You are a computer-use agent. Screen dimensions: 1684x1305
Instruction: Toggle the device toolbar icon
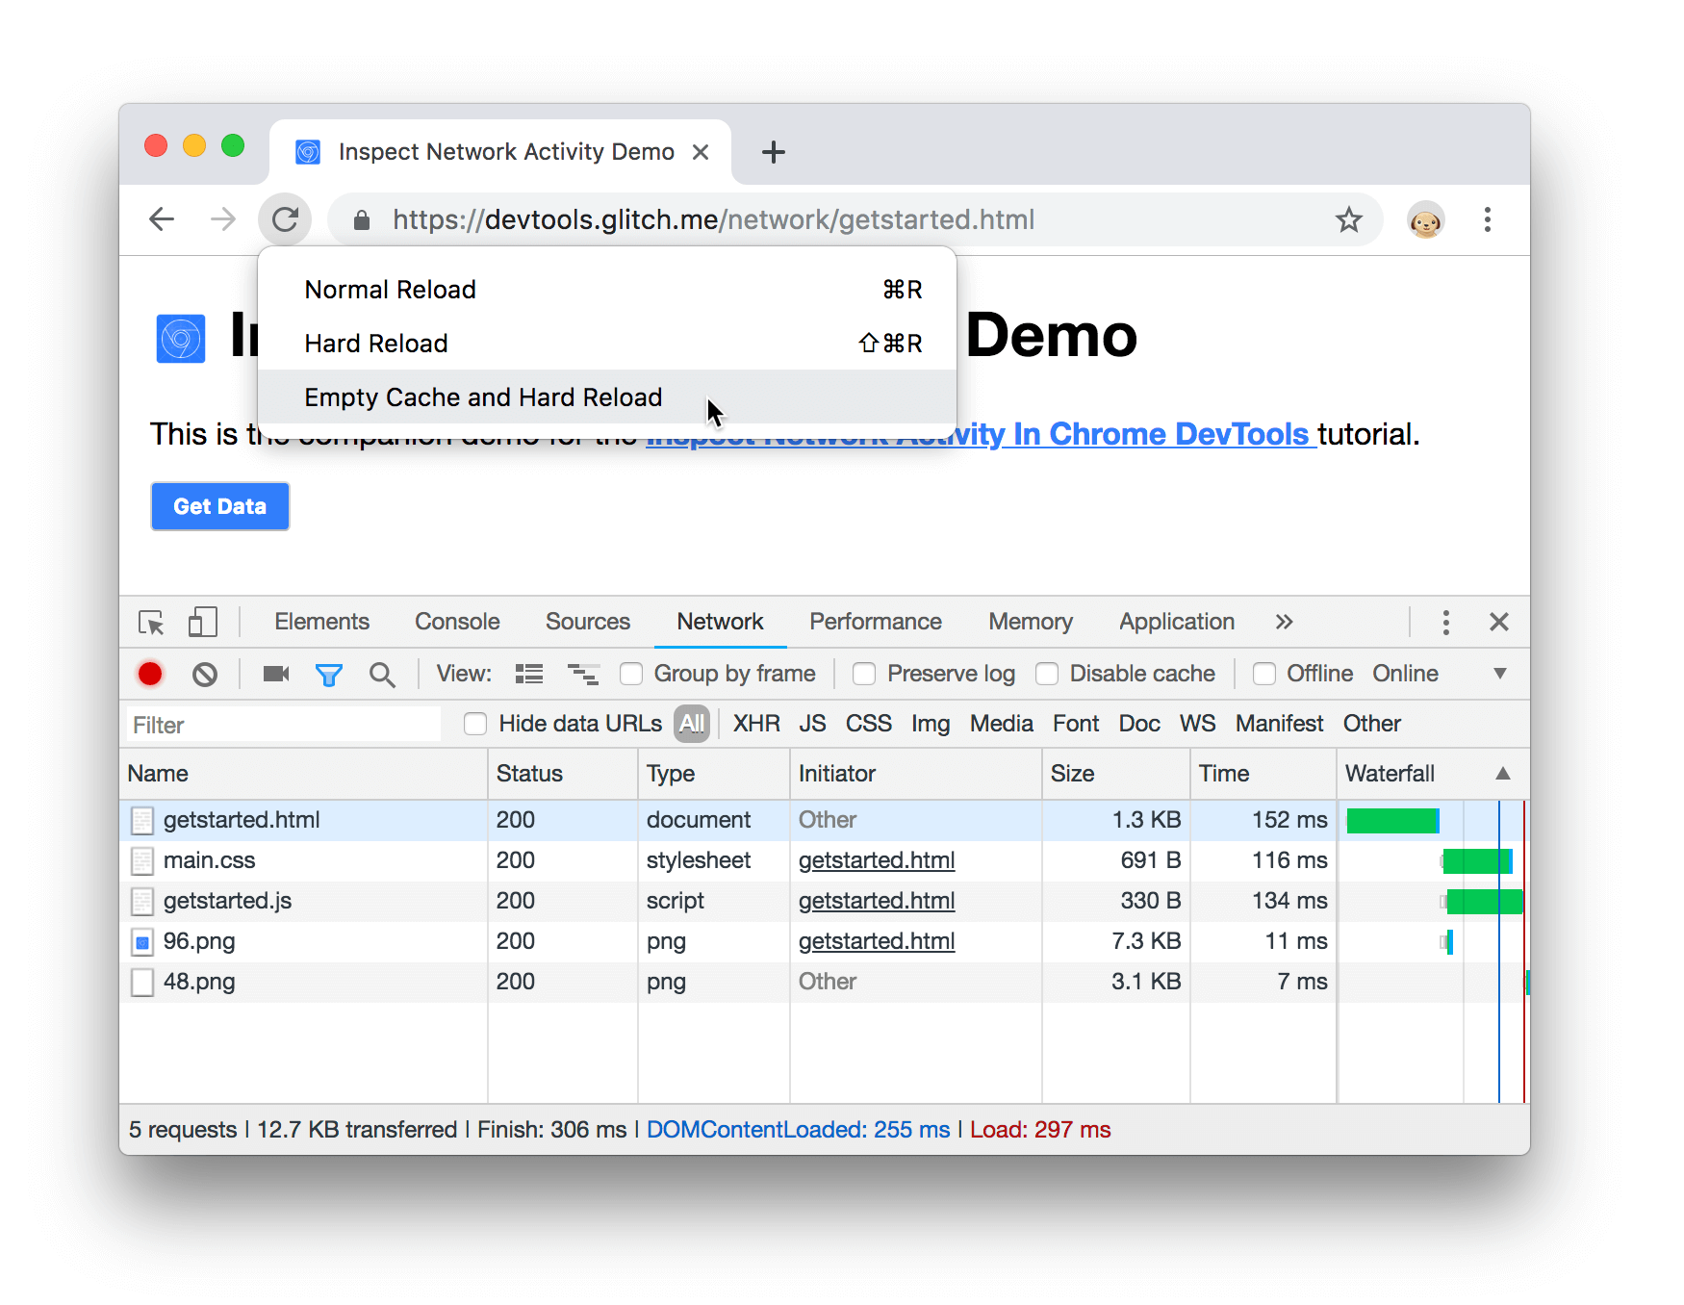[202, 622]
